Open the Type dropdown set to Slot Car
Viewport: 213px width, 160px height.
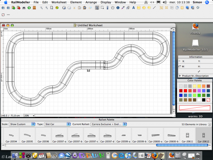pyautogui.click(x=57, y=124)
